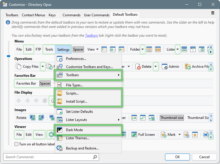Click the four-pane icon after Folder
The height and width of the screenshot is (164, 220).
click(x=149, y=49)
